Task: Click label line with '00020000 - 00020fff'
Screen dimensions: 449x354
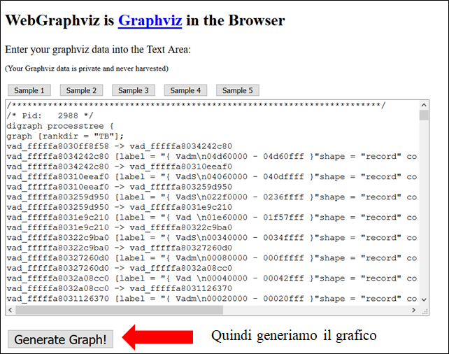Action: point(212,299)
